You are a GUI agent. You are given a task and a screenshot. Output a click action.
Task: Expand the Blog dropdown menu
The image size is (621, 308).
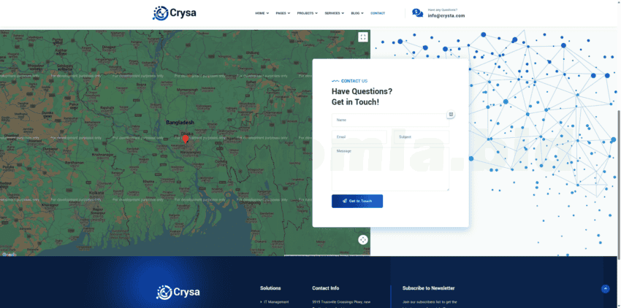[357, 13]
